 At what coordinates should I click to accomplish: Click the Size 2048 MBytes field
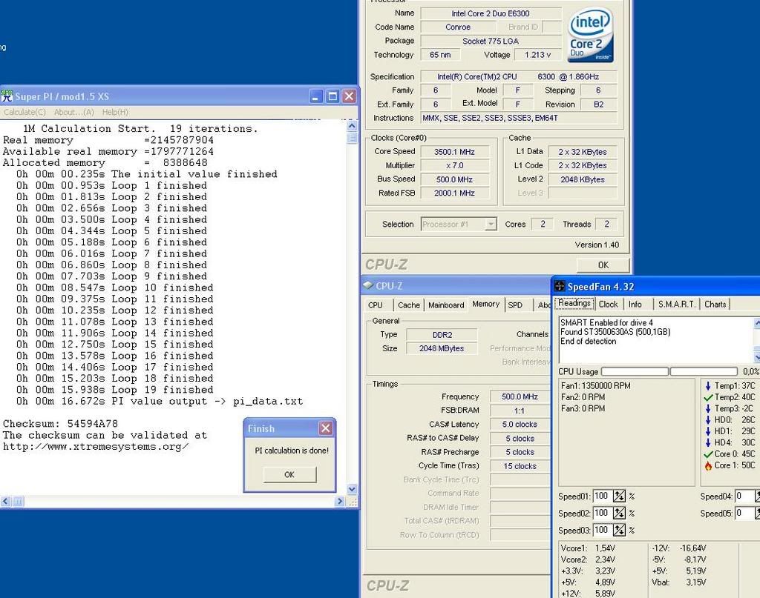pos(442,348)
